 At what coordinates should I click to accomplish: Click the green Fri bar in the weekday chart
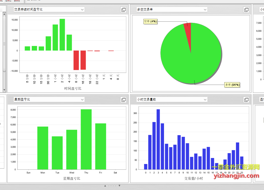pyautogui.click(x=101, y=146)
